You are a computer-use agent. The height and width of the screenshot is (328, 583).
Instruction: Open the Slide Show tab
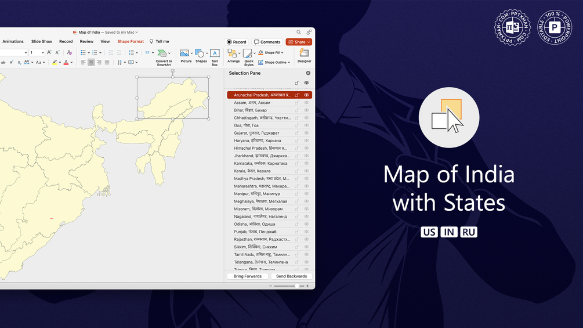tap(42, 42)
